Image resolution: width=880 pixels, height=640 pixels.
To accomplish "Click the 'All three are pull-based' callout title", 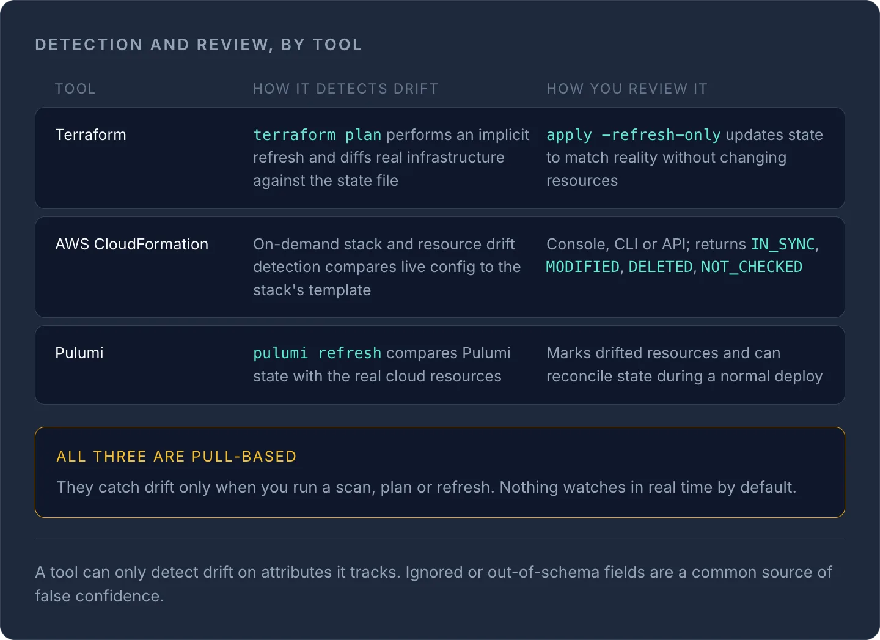I will click(x=177, y=457).
